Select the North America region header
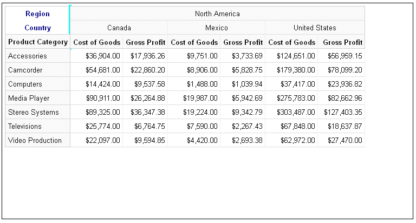Viewport: 416px width, 223px height. 217,14
